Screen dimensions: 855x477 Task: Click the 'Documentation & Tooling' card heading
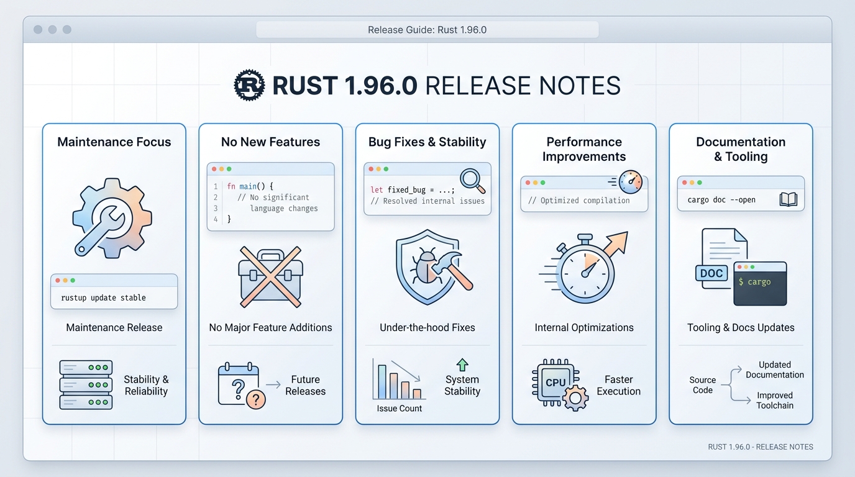tap(741, 149)
